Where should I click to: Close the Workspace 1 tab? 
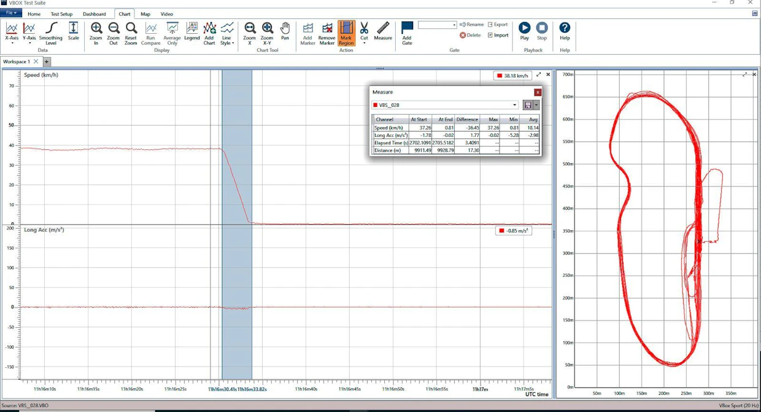(36, 61)
